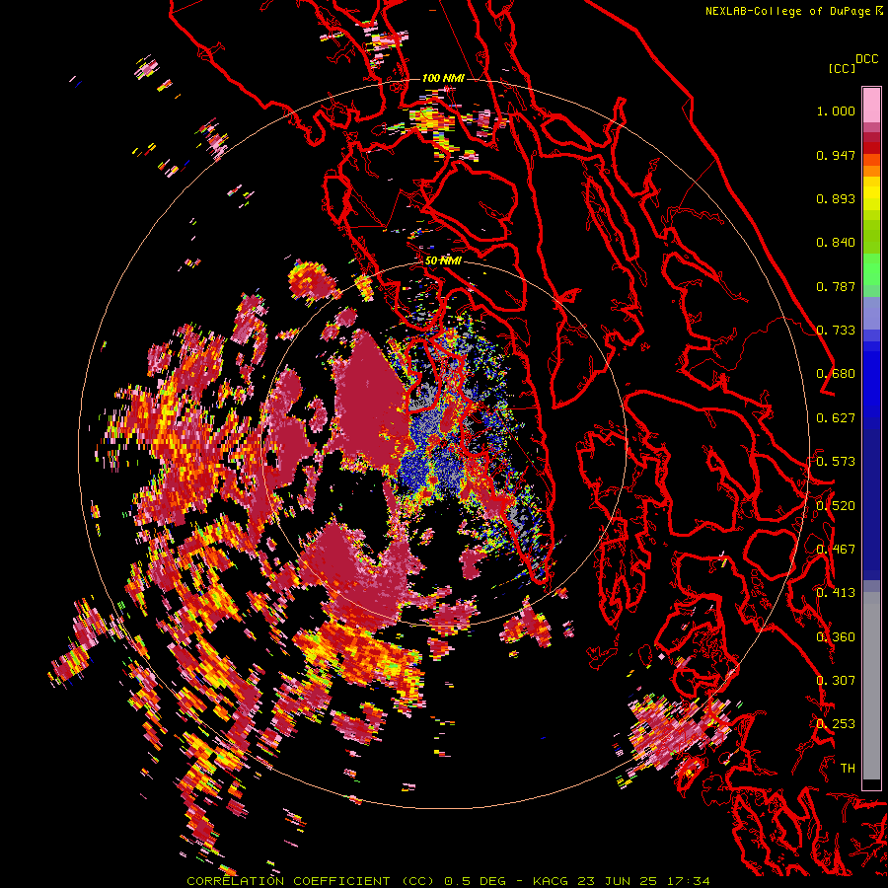Click the 0.840 scale value
The image size is (888, 888).
click(836, 243)
